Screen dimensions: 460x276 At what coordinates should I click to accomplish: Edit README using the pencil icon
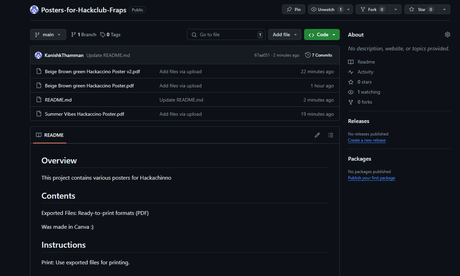317,135
